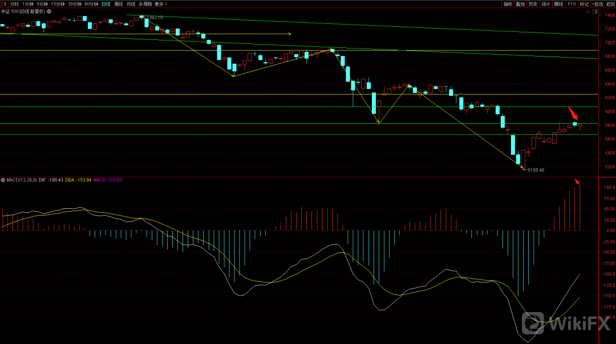Switch to the 分时 intraday view

tap(14, 3)
